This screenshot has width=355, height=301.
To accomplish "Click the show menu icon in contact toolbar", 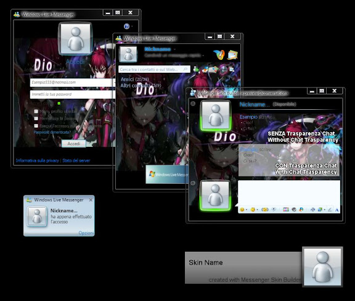I will point(232,69).
